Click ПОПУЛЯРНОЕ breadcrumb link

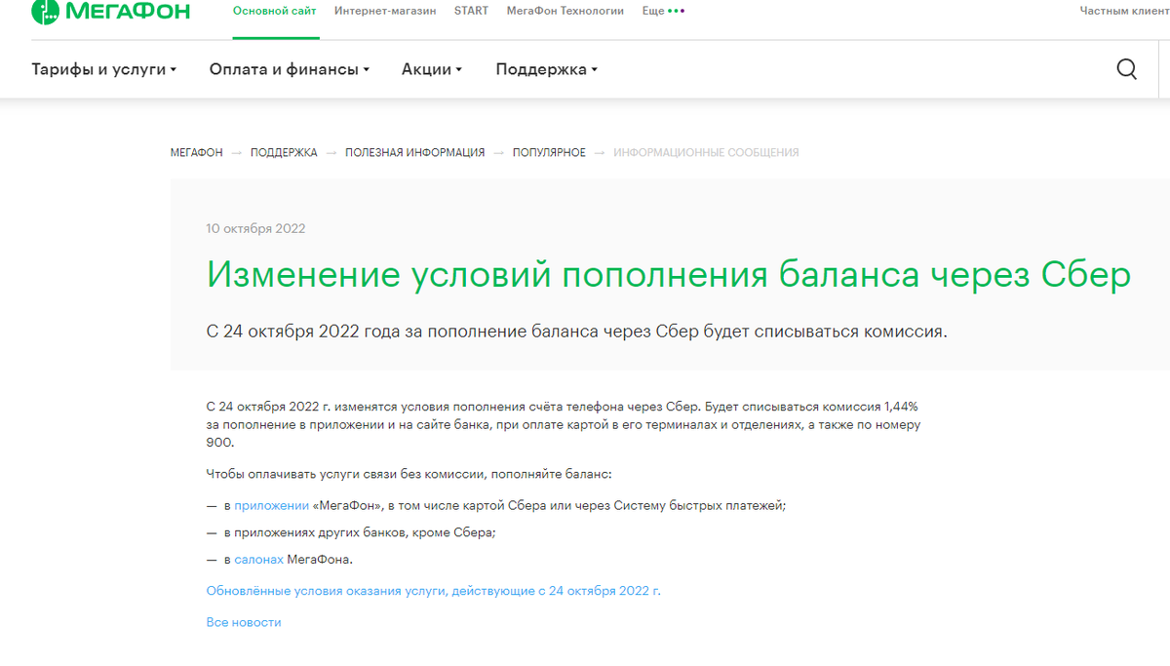tap(549, 153)
